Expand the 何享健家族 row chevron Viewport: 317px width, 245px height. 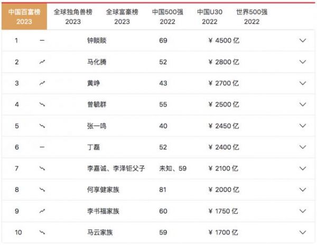(303, 190)
